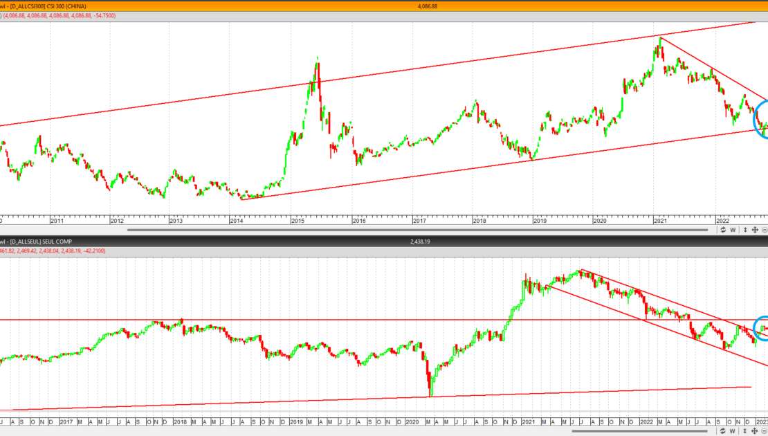Viewport: 768px width, 436px height.
Task: Click the 2020 year label on SEUL time axis
Action: [x=412, y=421]
